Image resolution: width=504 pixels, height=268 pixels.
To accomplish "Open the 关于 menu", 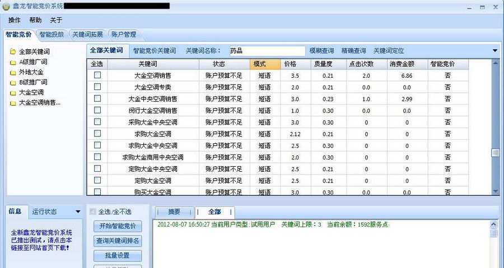I will 56,20.
